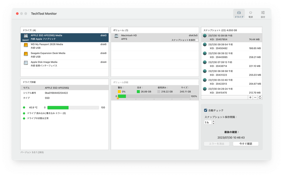283x176 pixels.
Task: Select WD My Passport 2626 Media row
Action: click(65, 46)
